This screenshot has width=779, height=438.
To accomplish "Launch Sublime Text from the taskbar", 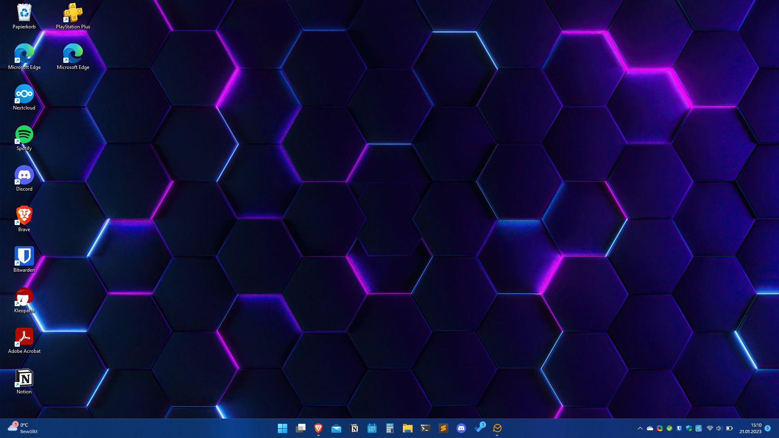I will point(443,428).
